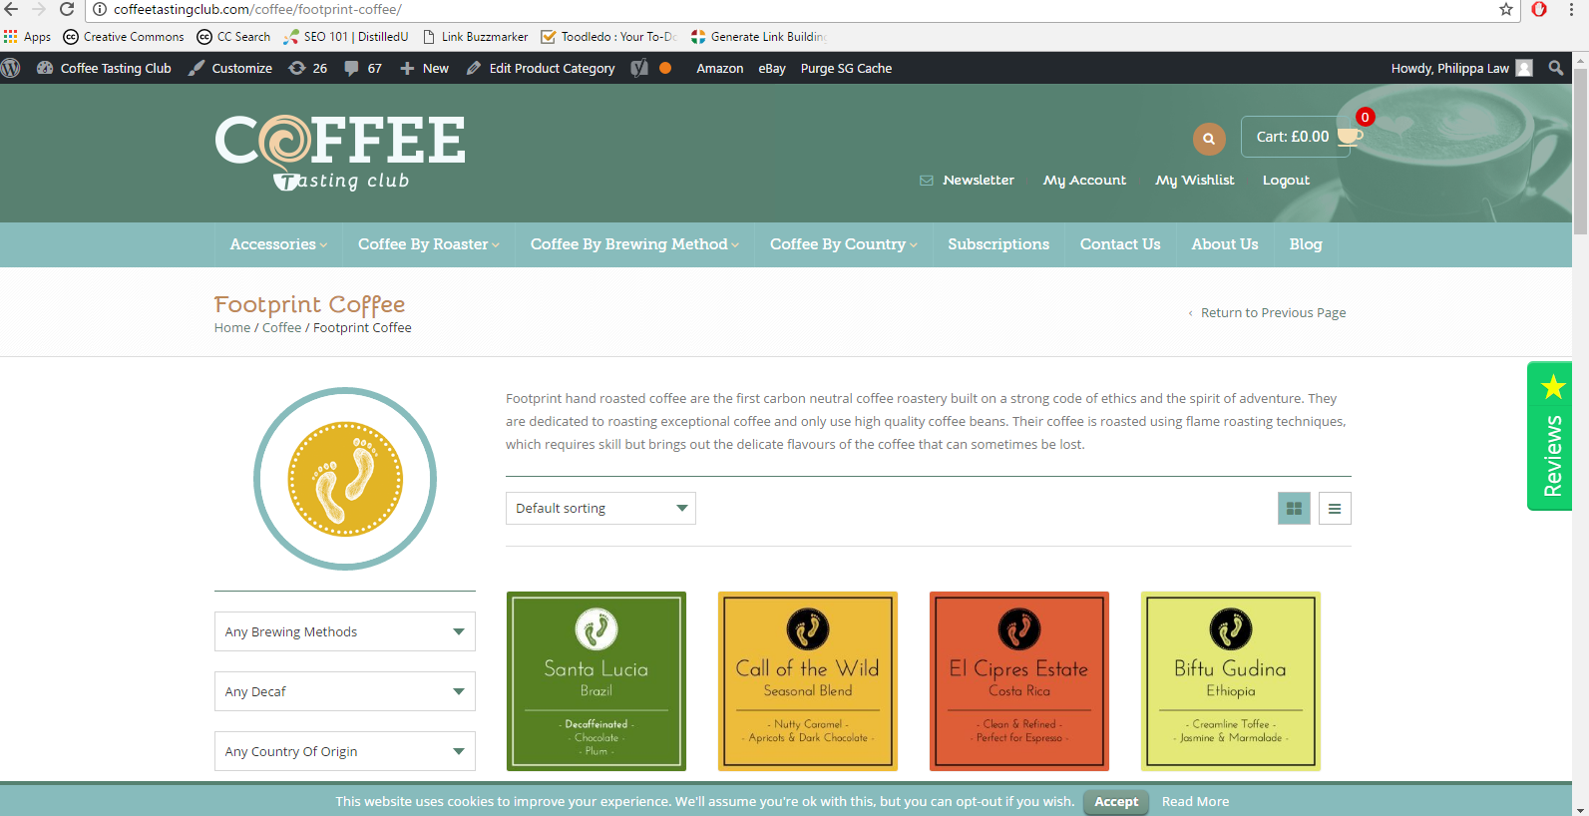The image size is (1589, 816).
Task: Open the Coffee By Country menu
Action: click(843, 244)
